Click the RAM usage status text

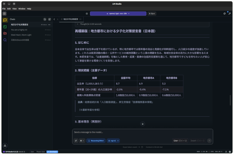tap(202, 152)
